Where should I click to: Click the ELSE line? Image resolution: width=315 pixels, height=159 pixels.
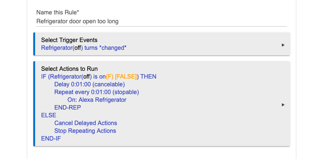click(x=48, y=115)
